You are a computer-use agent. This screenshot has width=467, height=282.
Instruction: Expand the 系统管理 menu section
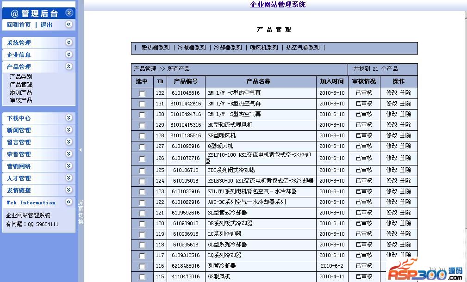69,42
